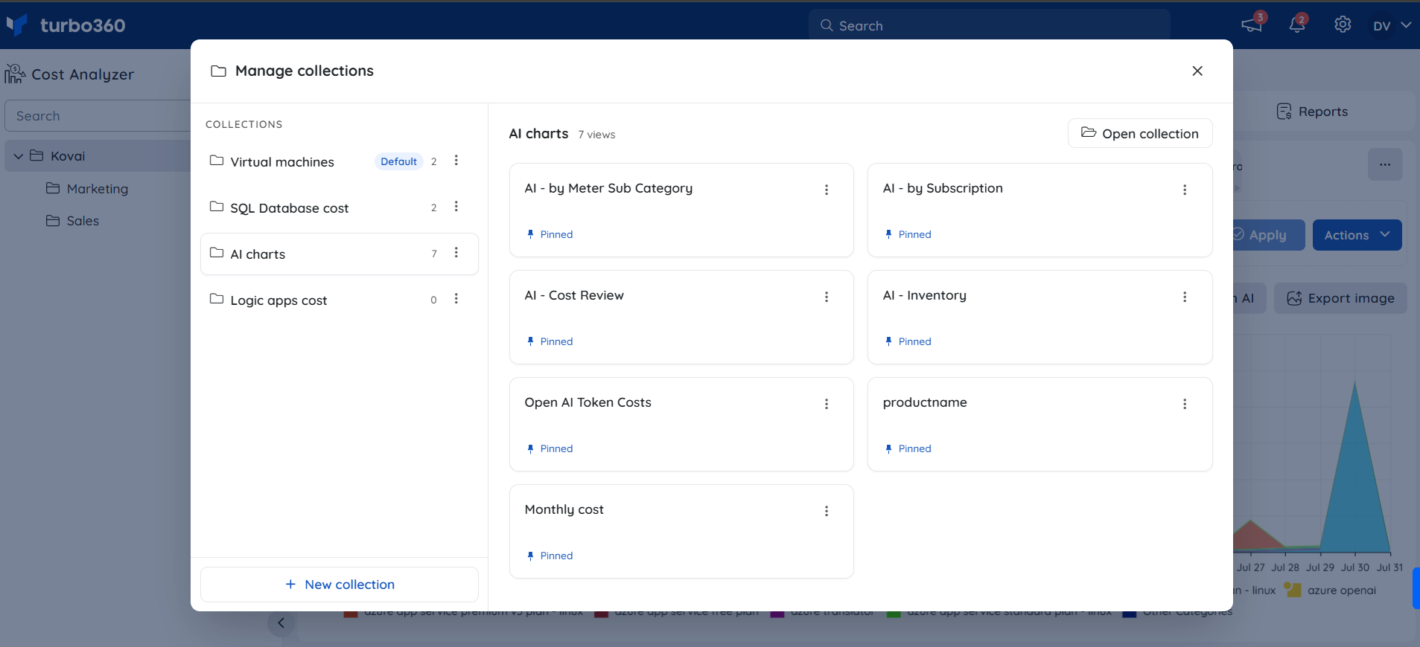This screenshot has width=1420, height=647.
Task: Open kebab menu on AI - Inventory card
Action: 1185,297
